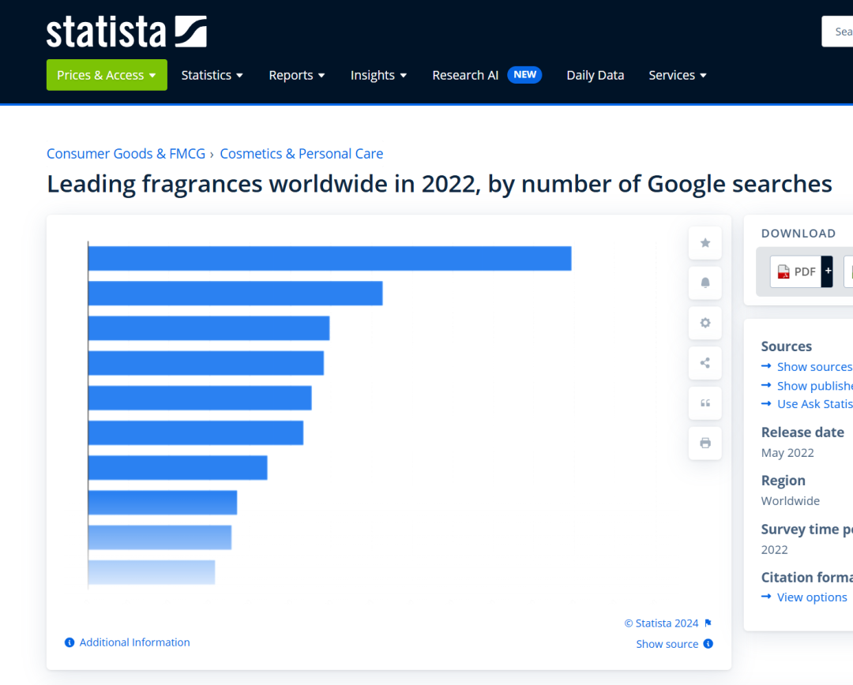This screenshot has height=685, width=853.
Task: Click the star favorite icon beside chart
Action: click(705, 243)
